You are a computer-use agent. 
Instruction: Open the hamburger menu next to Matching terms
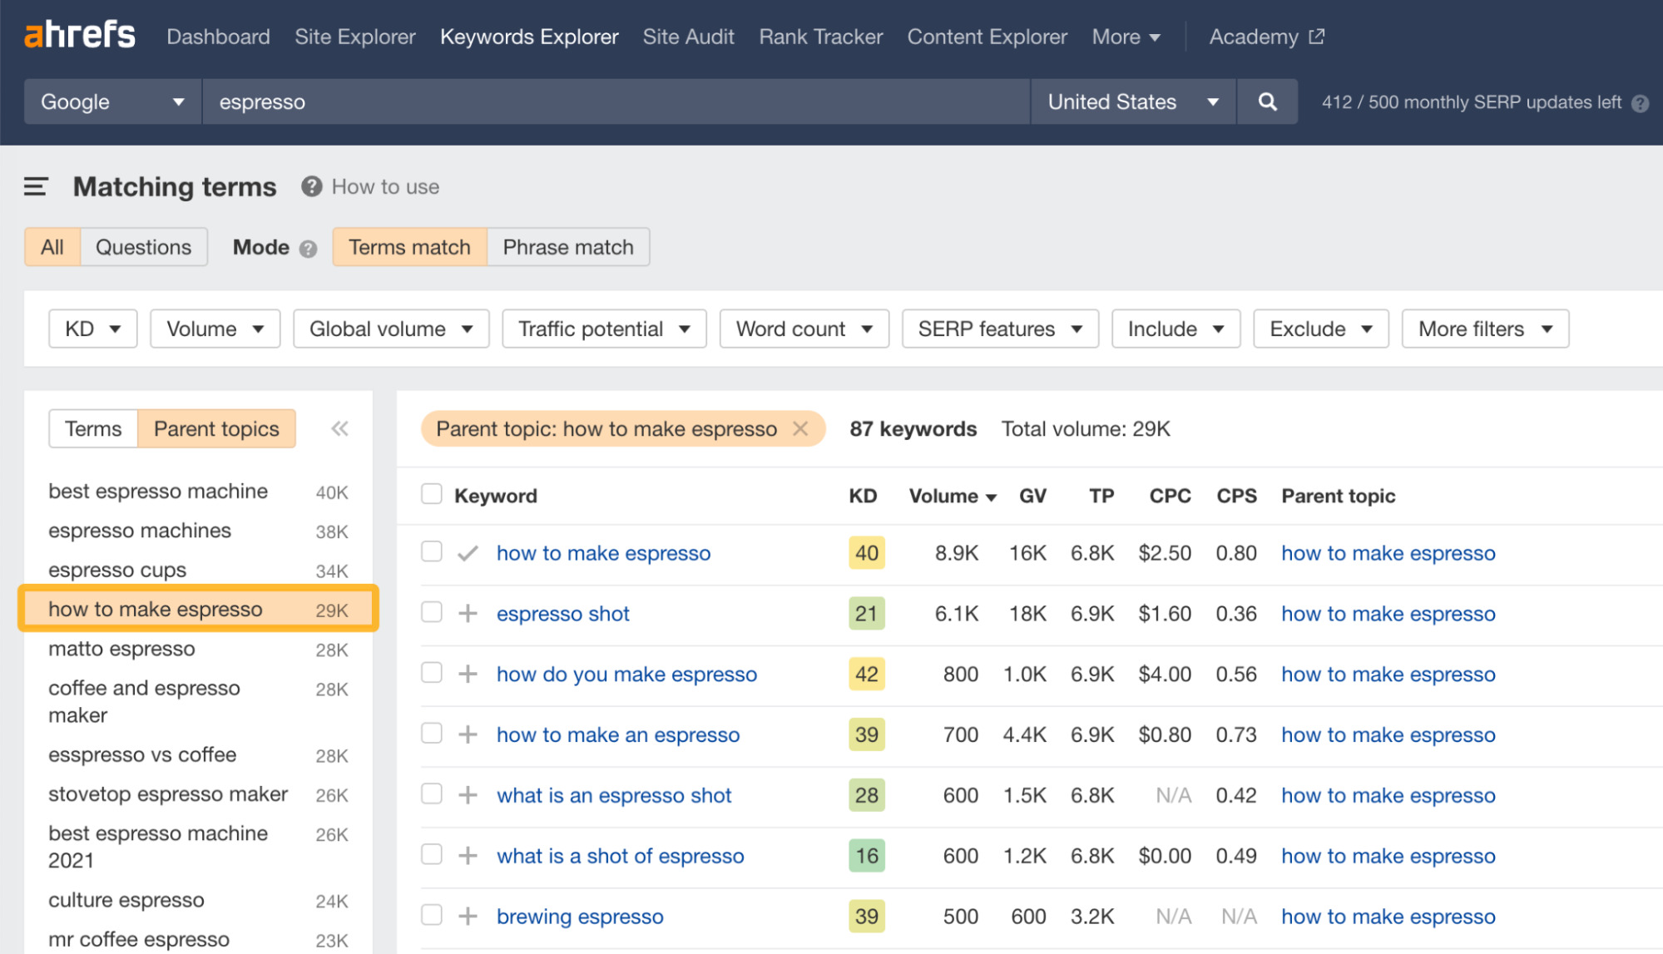[35, 186]
